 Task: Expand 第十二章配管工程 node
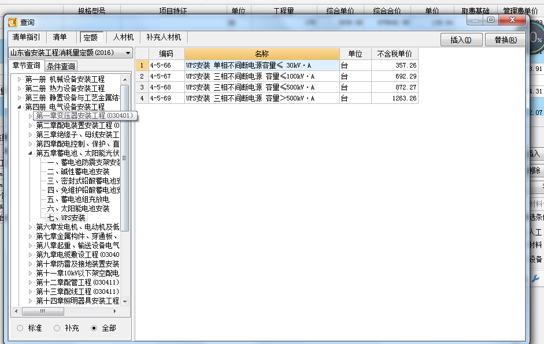tap(31, 283)
